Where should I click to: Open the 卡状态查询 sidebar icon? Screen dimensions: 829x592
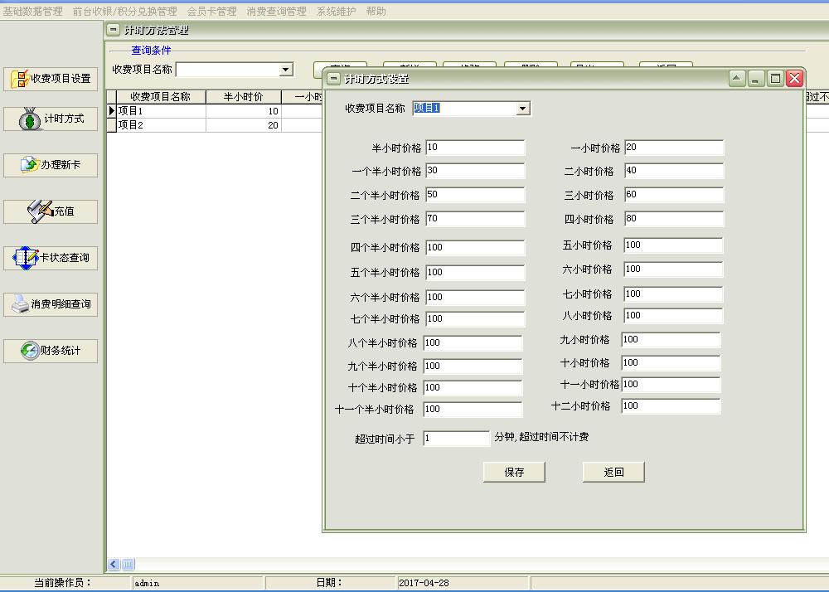click(51, 258)
